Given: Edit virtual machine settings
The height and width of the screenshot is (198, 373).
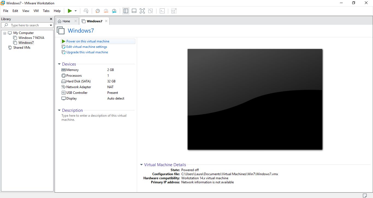Looking at the screenshot, I should click(x=86, y=47).
